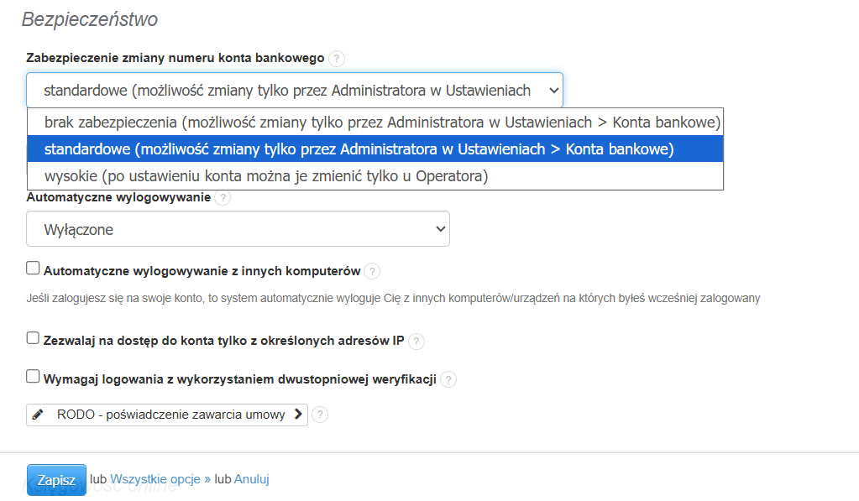Click 'Zezwalaj na dostęp do konta' label

[x=223, y=341]
